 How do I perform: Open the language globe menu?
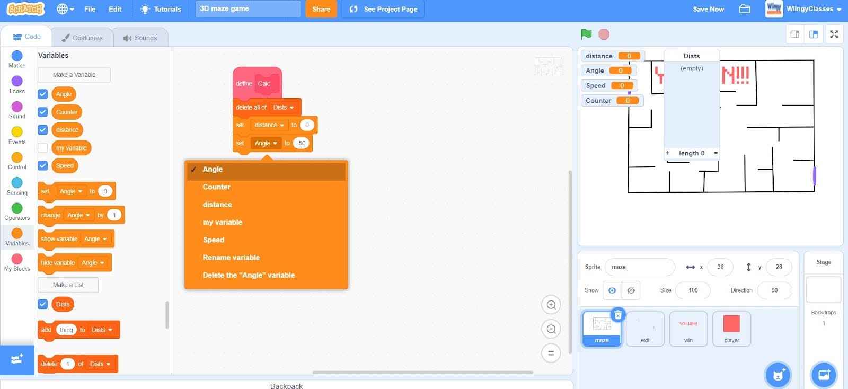[x=65, y=9]
